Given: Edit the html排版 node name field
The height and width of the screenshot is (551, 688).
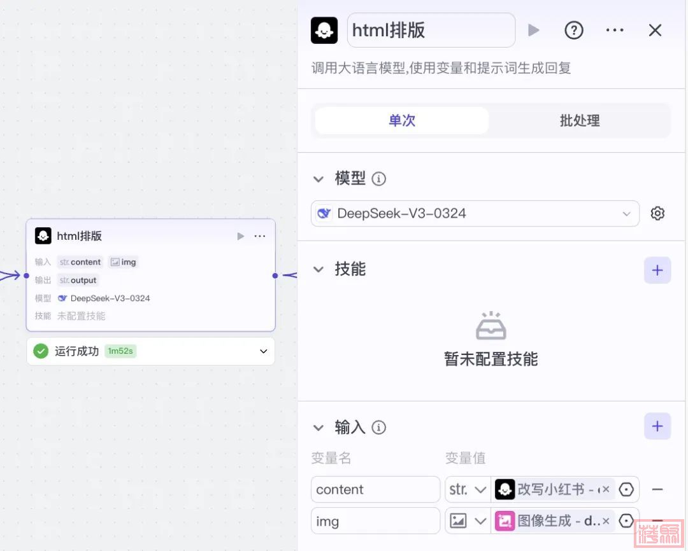Looking at the screenshot, I should 431,31.
